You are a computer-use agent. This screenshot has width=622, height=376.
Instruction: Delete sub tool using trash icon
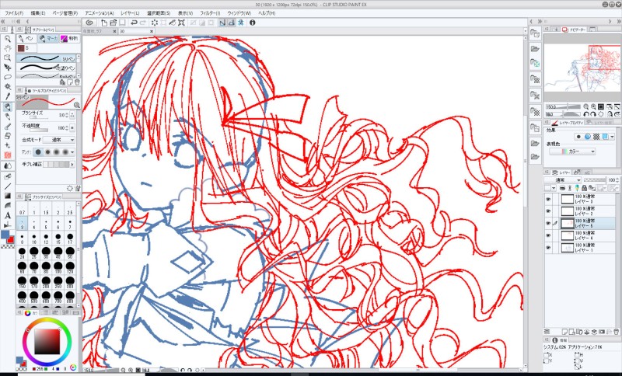coord(77,82)
